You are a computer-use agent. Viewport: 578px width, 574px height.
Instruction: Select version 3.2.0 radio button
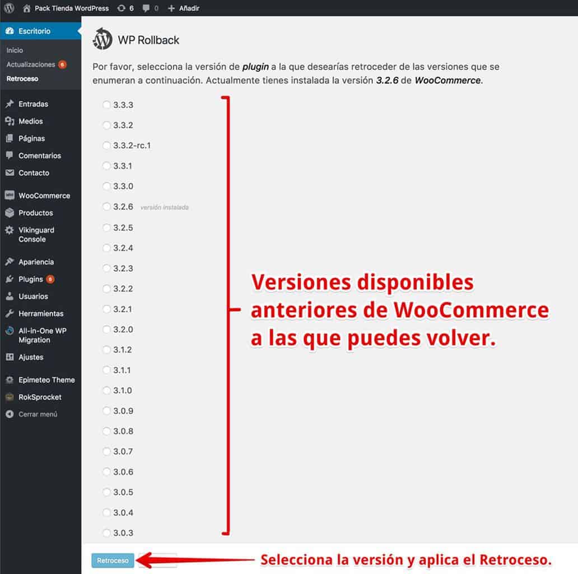coord(106,330)
